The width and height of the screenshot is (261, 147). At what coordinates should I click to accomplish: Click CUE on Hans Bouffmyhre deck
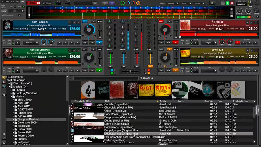point(85,70)
